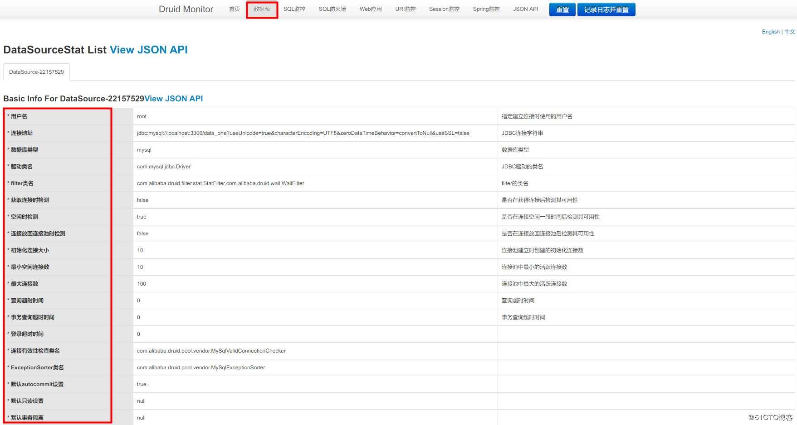Click the 登录超时时间 row label
Image resolution: width=797 pixels, height=425 pixels.
[27, 334]
